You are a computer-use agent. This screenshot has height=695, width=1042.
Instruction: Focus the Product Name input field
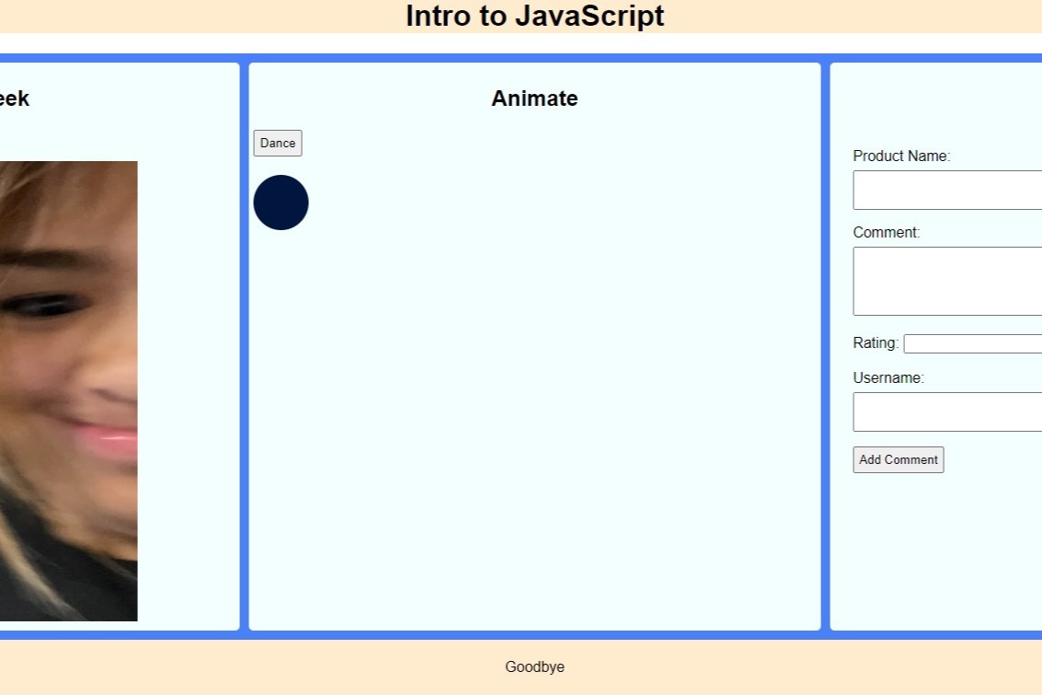[947, 191]
